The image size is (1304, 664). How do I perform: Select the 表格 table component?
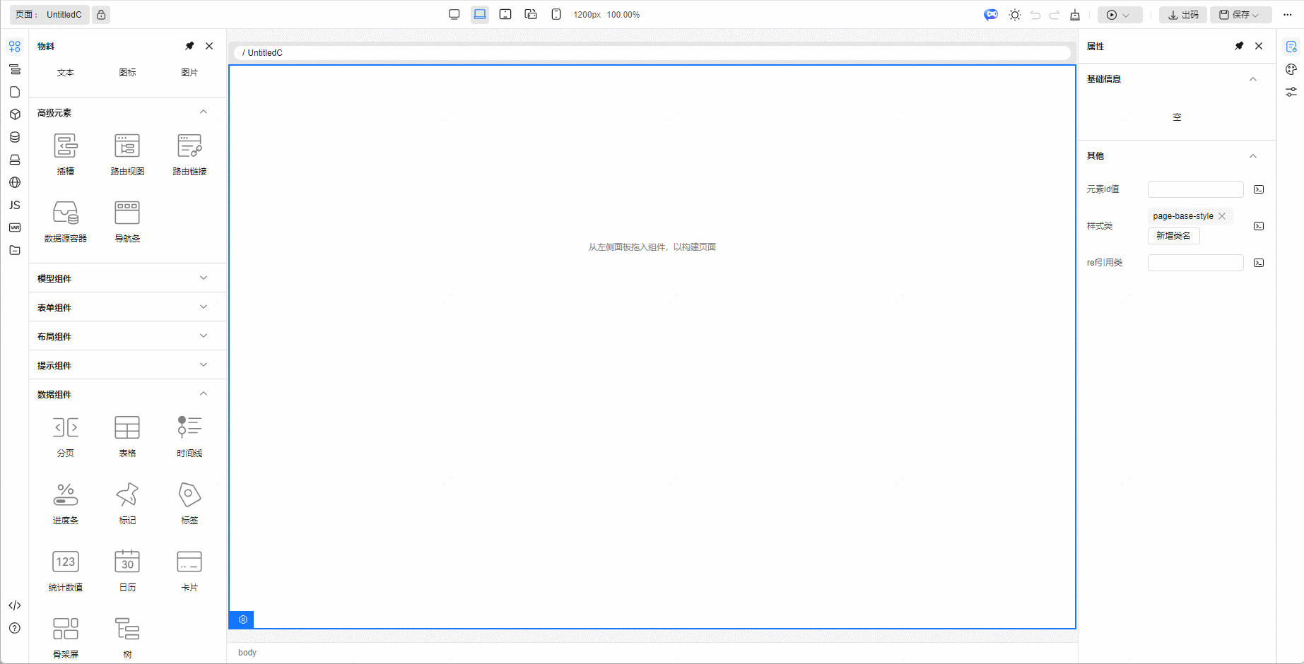pyautogui.click(x=127, y=436)
